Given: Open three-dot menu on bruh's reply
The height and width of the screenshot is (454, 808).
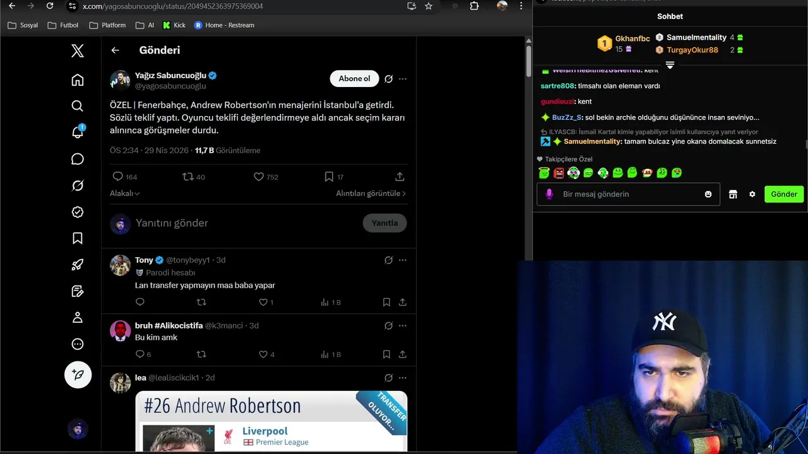Looking at the screenshot, I should [x=403, y=325].
